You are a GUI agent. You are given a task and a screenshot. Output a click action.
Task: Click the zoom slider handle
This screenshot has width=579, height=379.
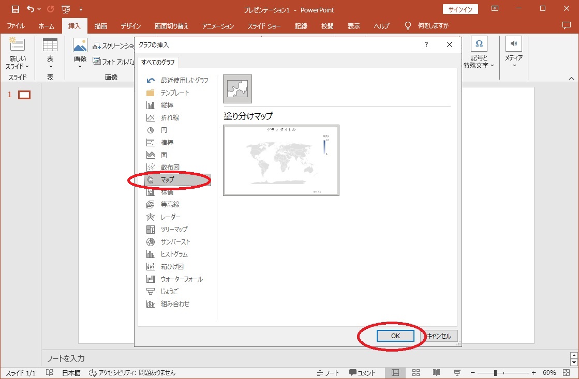point(496,373)
